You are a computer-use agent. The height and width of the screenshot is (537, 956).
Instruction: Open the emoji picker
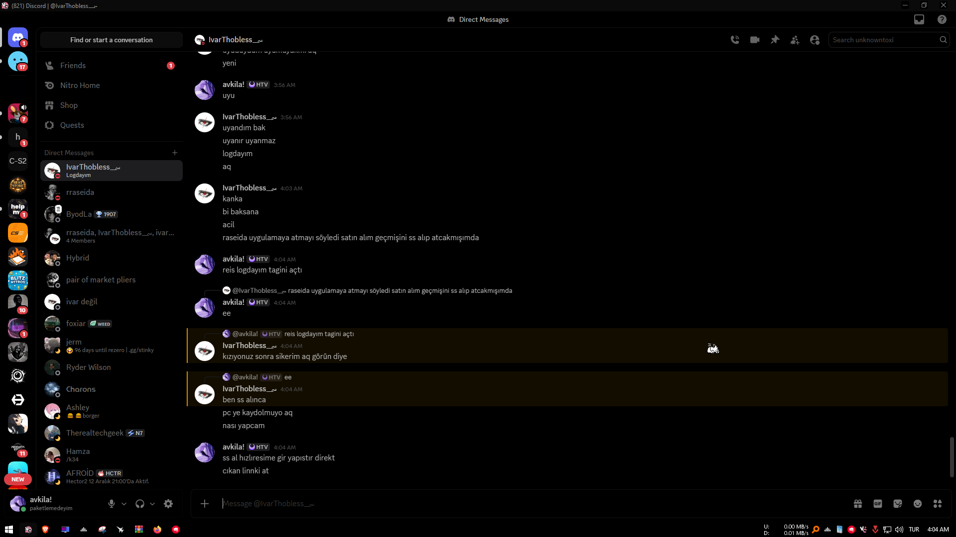tap(918, 504)
